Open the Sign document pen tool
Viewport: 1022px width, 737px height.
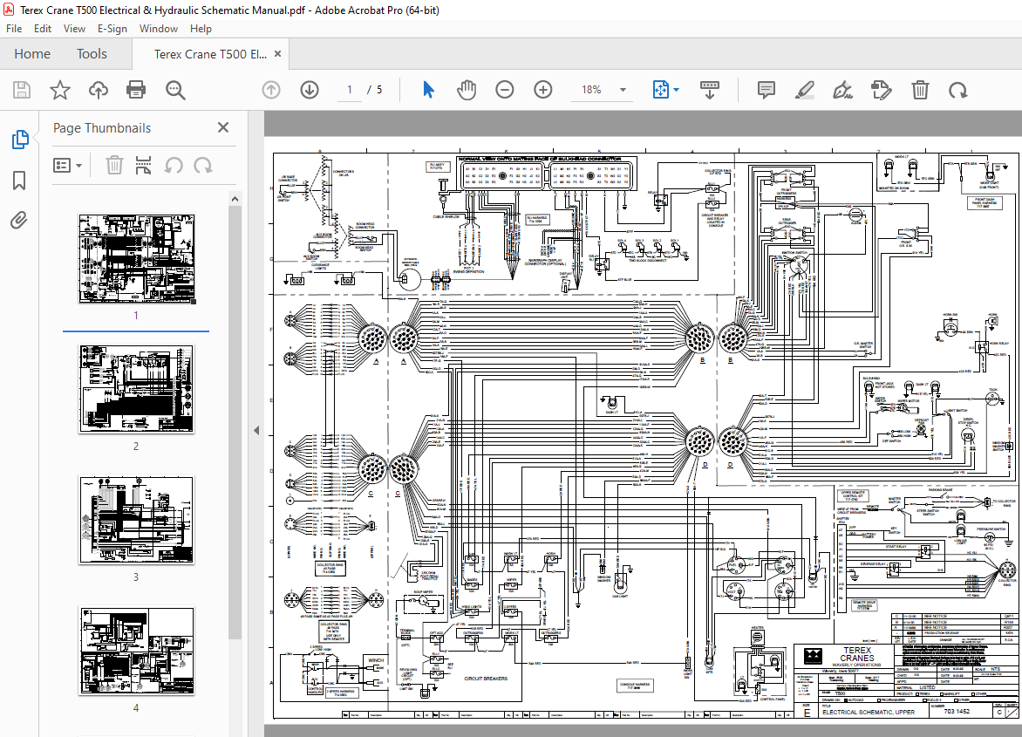click(842, 90)
